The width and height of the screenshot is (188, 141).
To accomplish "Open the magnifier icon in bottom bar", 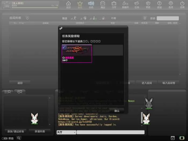I will click(x=19, y=138).
